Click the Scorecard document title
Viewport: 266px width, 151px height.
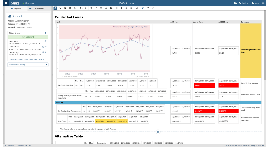coord(17,16)
